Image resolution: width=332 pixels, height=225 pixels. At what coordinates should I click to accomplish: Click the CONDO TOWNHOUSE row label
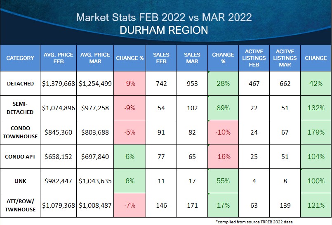[x=20, y=132]
